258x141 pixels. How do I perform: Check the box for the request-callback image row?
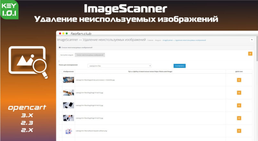[x=61, y=131]
